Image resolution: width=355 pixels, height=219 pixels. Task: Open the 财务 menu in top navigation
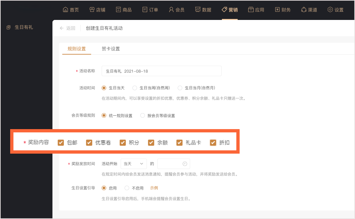coord(283,9)
